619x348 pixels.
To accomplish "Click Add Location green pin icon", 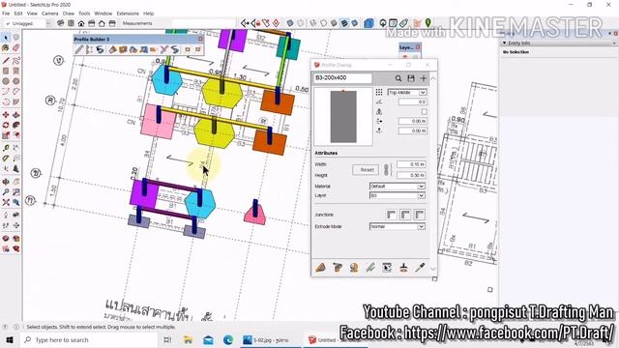I will pos(427,23).
